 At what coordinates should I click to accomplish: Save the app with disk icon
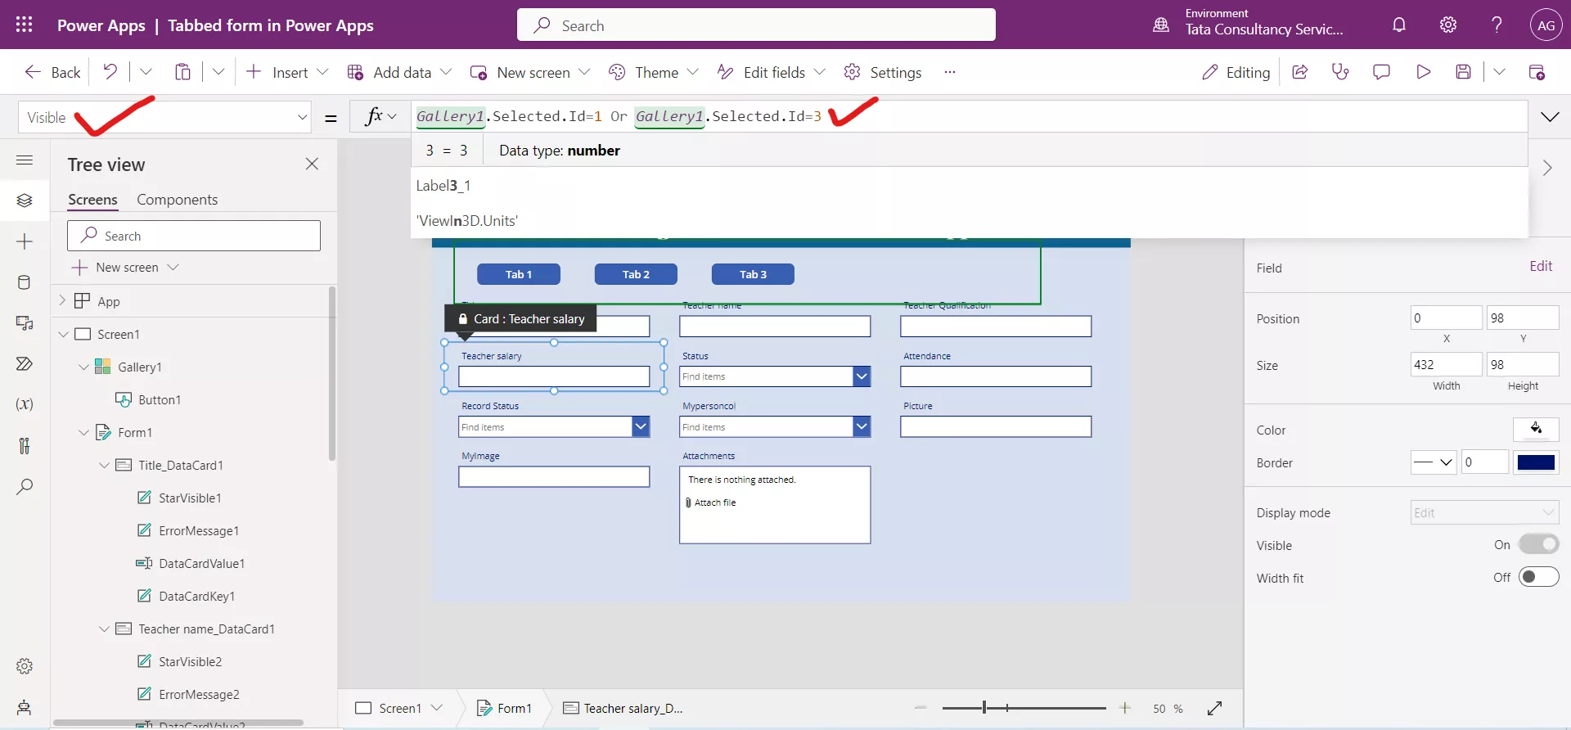[x=1464, y=72]
